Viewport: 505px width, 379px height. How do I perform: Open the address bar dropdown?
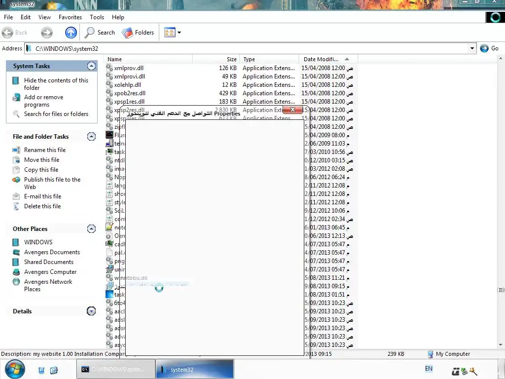pos(472,48)
